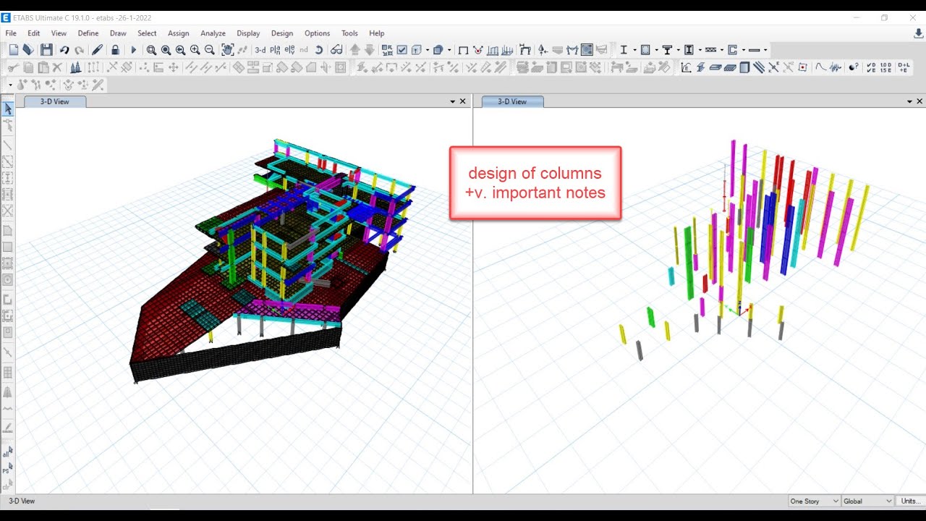Switch to Plan view icon
Screen dimensions: 926x521
[x=275, y=50]
